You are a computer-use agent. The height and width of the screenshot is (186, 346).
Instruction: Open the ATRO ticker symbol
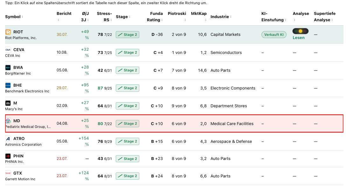click(19, 139)
